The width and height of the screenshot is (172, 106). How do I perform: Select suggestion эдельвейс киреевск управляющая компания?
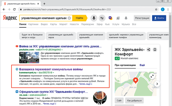click(126, 36)
